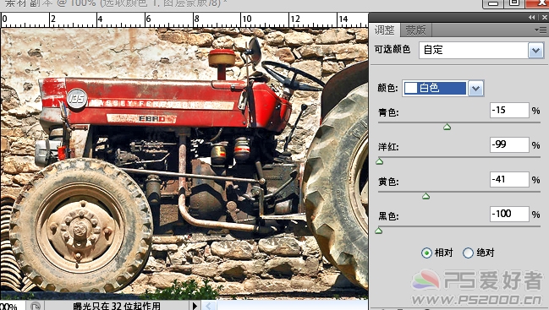549x310 pixels.
Task: Click the 青色 slider handle
Action: 447,127
